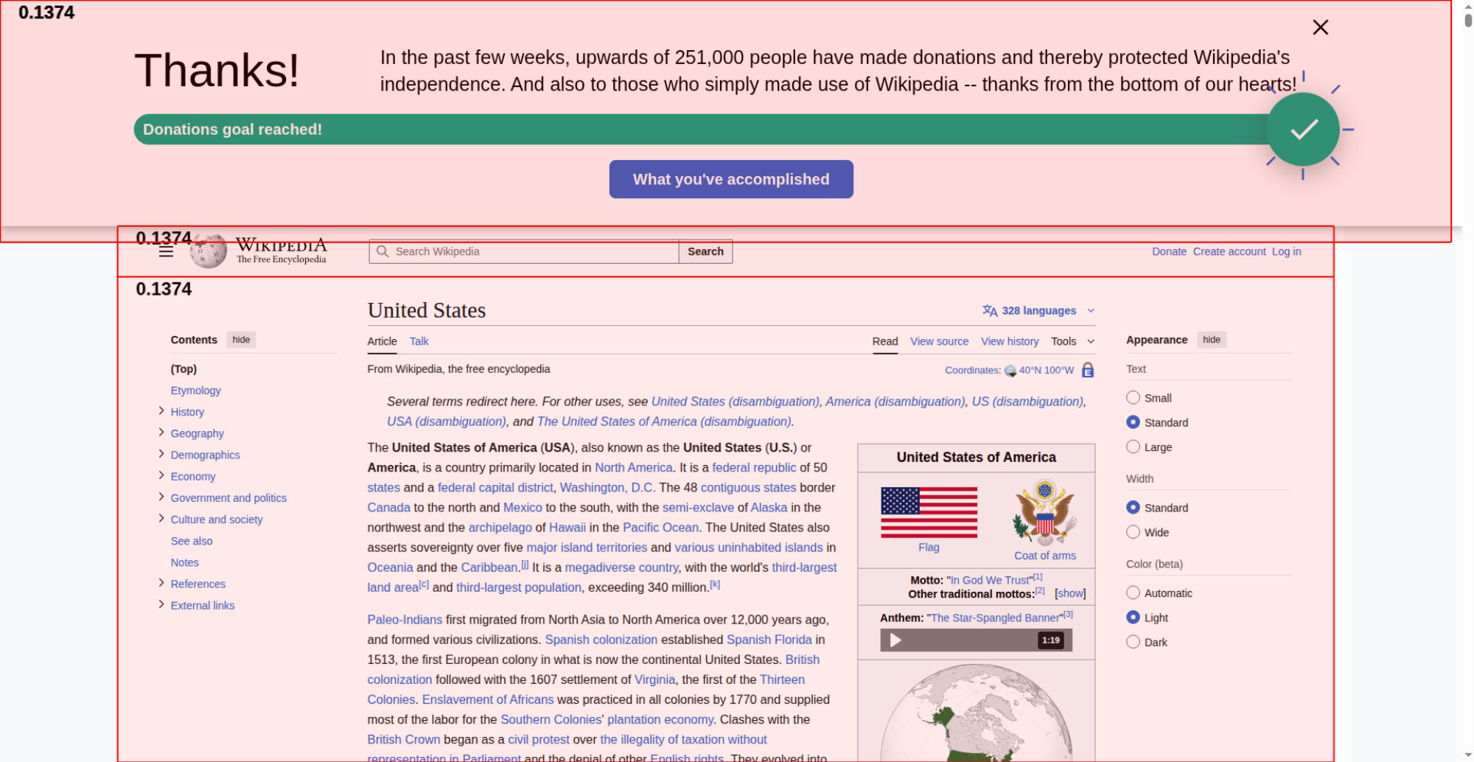Click the coordinates globe icon
This screenshot has width=1474, height=762.
[x=1010, y=371]
